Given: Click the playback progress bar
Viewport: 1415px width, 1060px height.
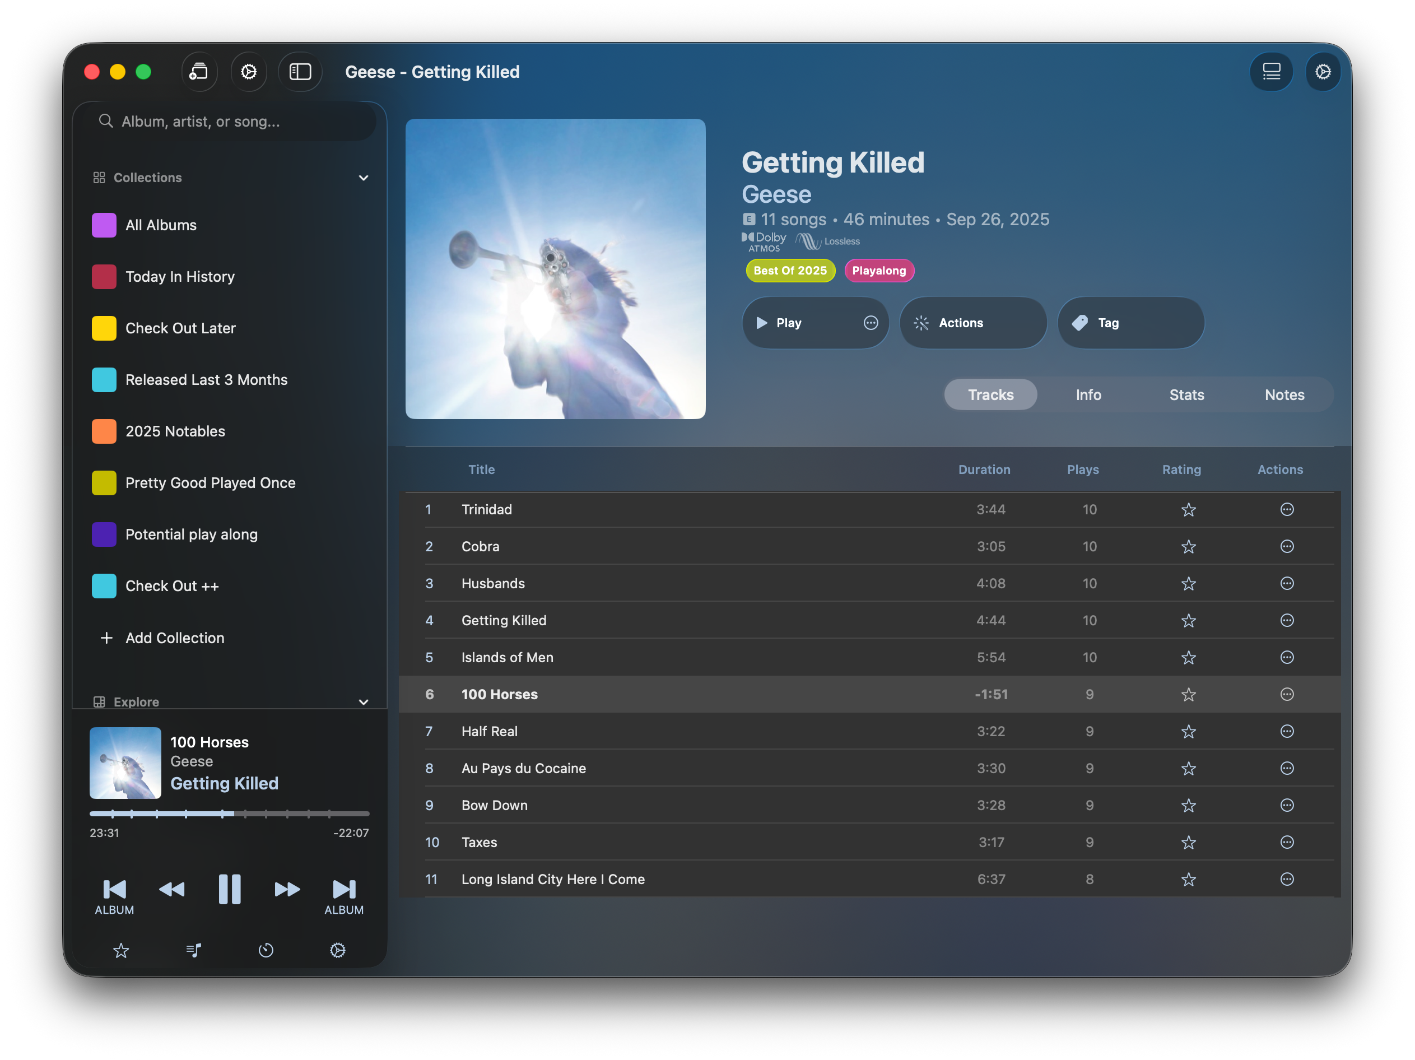Looking at the screenshot, I should 230,813.
